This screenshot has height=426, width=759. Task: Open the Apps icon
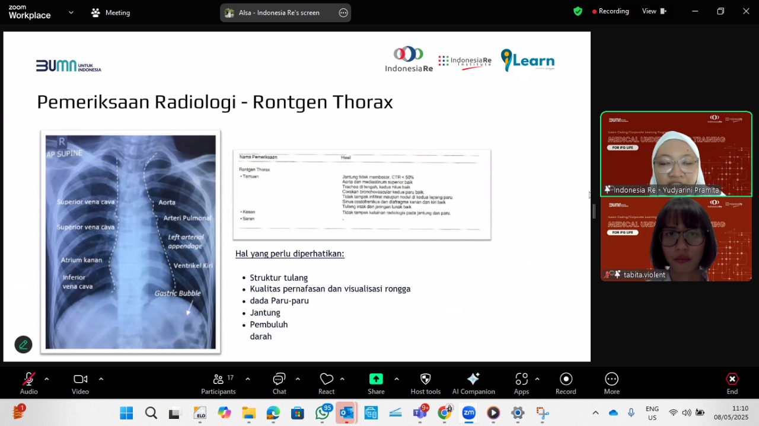[x=521, y=379]
